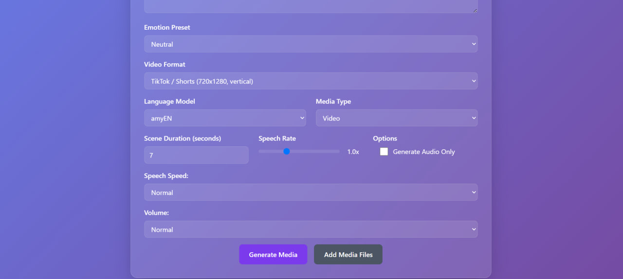Click the Speech Speed: label

point(166,176)
